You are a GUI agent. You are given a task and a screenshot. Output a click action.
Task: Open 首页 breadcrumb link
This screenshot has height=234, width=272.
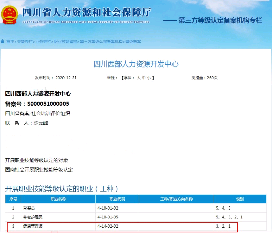click(x=10, y=42)
